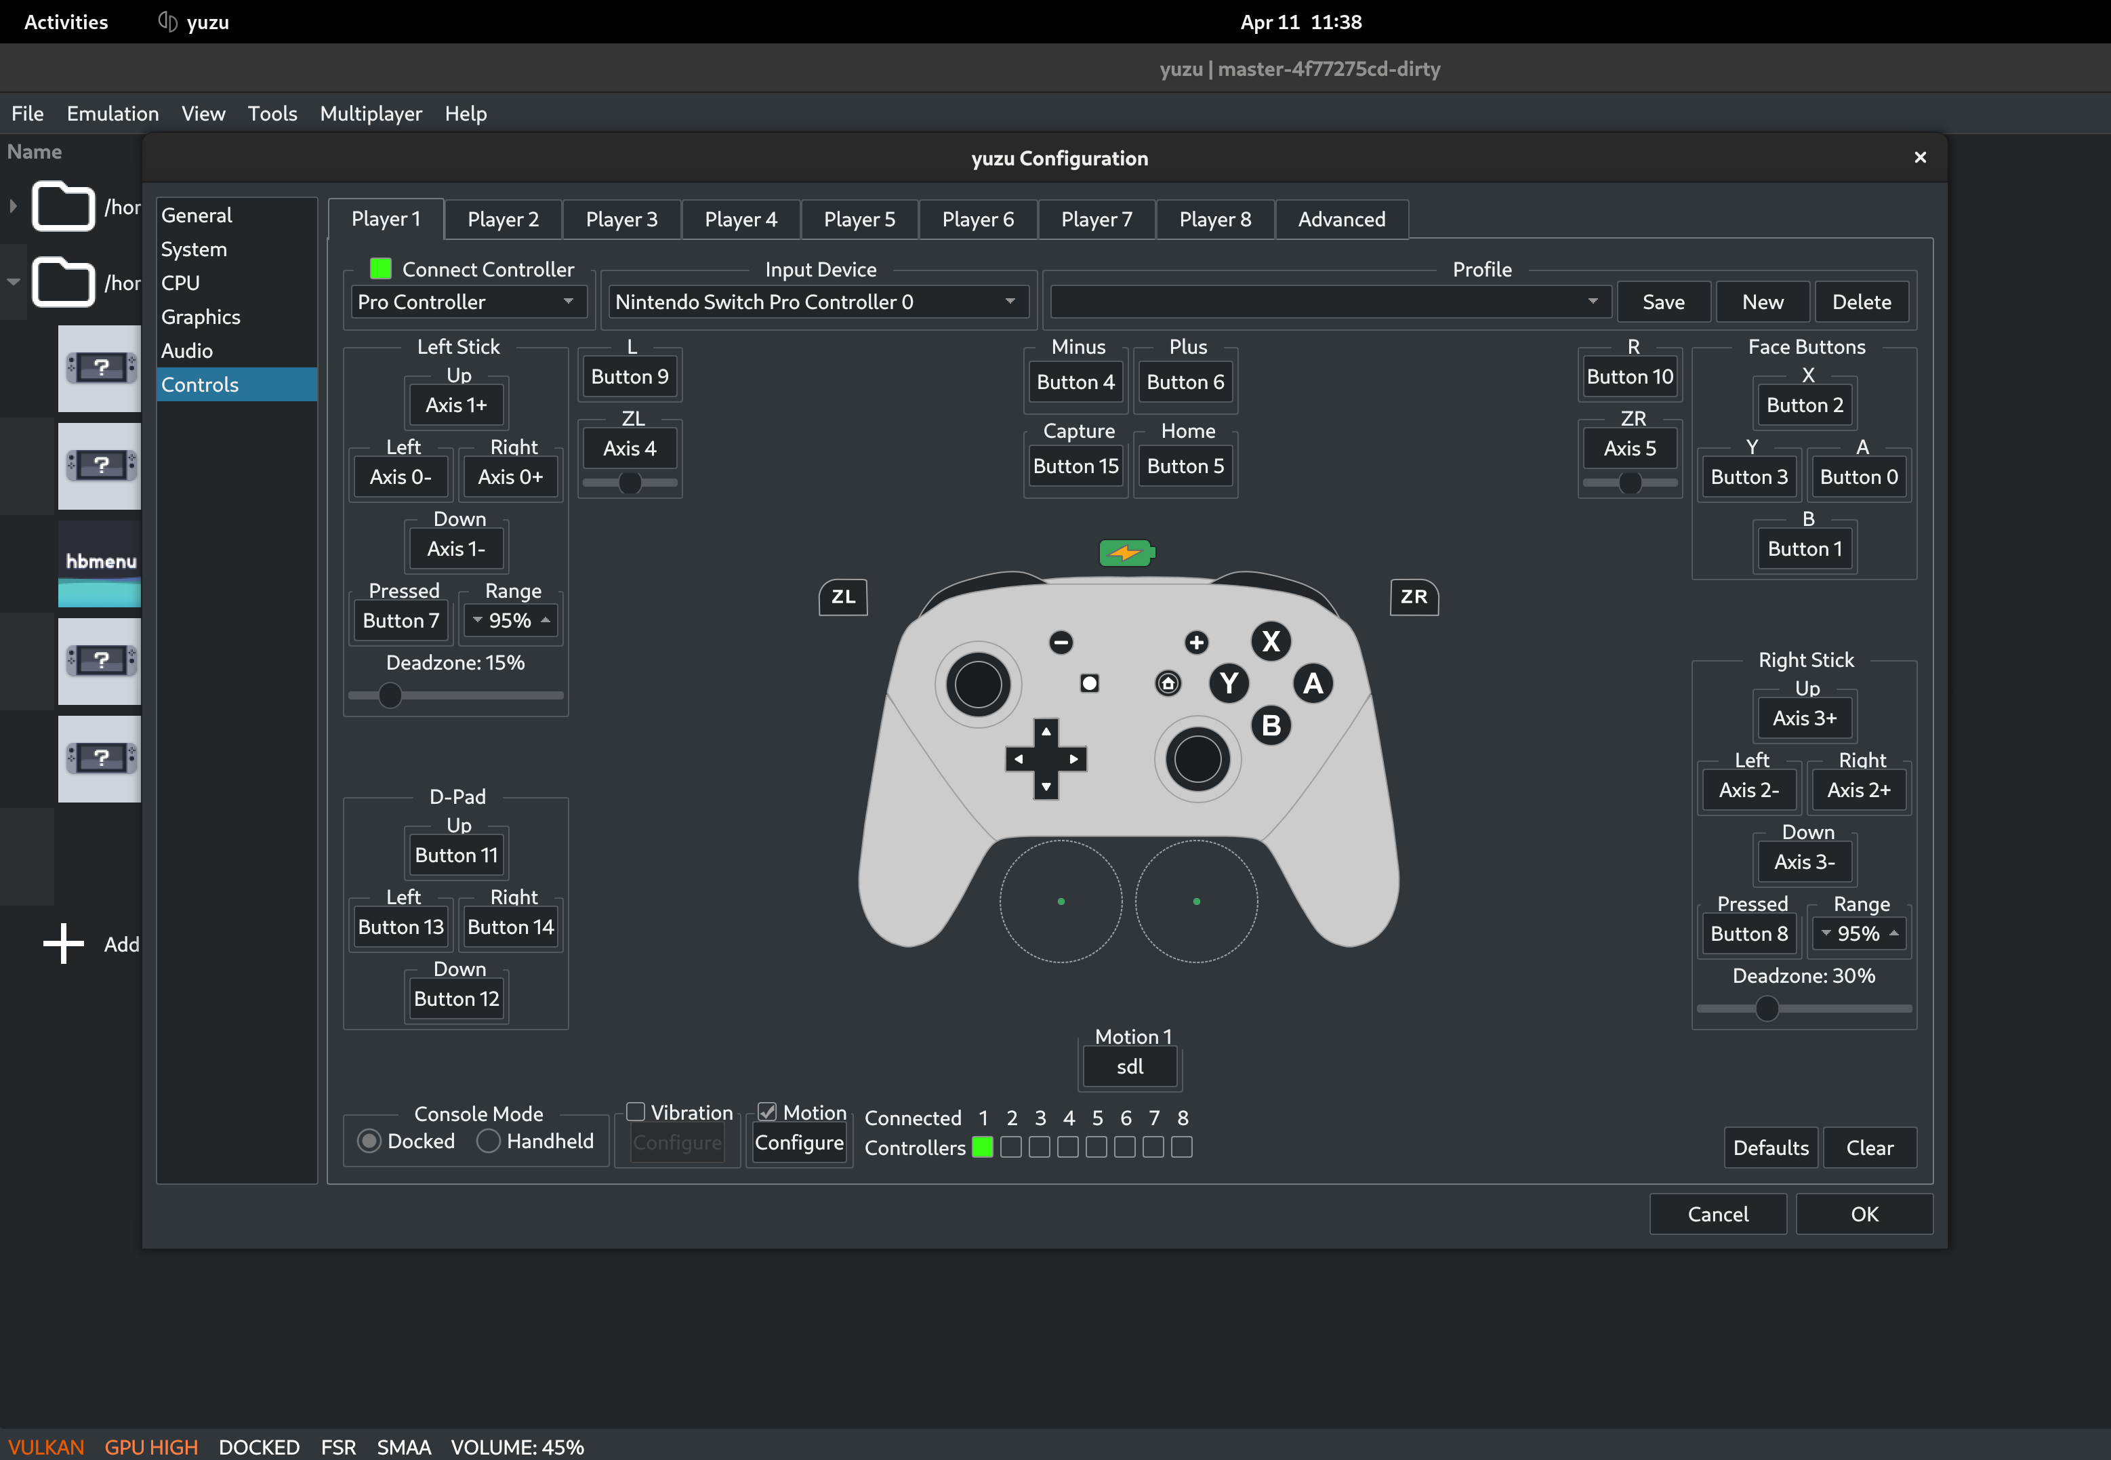This screenshot has height=1460, width=2111.
Task: Click the left analog stick on controller image
Action: [978, 685]
